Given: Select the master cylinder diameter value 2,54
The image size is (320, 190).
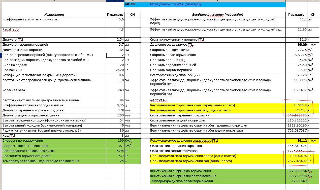Looking at the screenshot, I should point(115,40).
